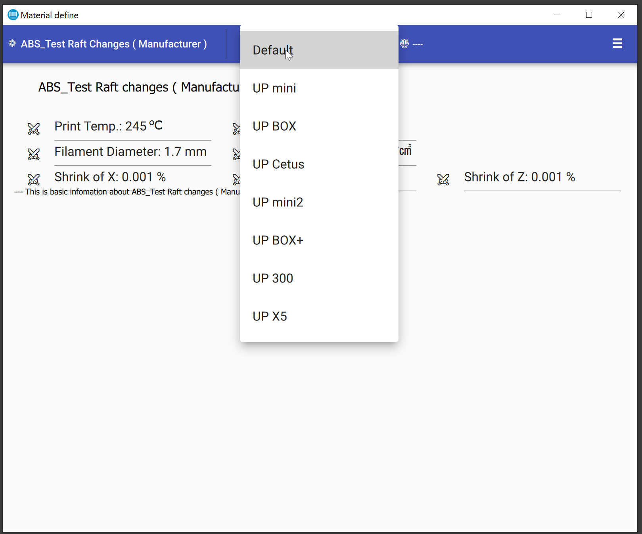Click the hamburger menu icon
Image resolution: width=642 pixels, height=534 pixels.
pyautogui.click(x=617, y=44)
